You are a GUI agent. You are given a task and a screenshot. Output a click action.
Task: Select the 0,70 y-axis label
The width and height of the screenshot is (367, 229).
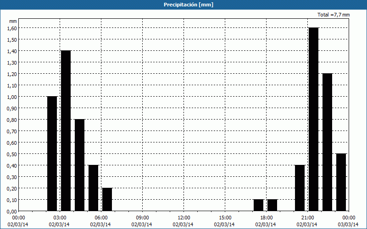[12, 131]
